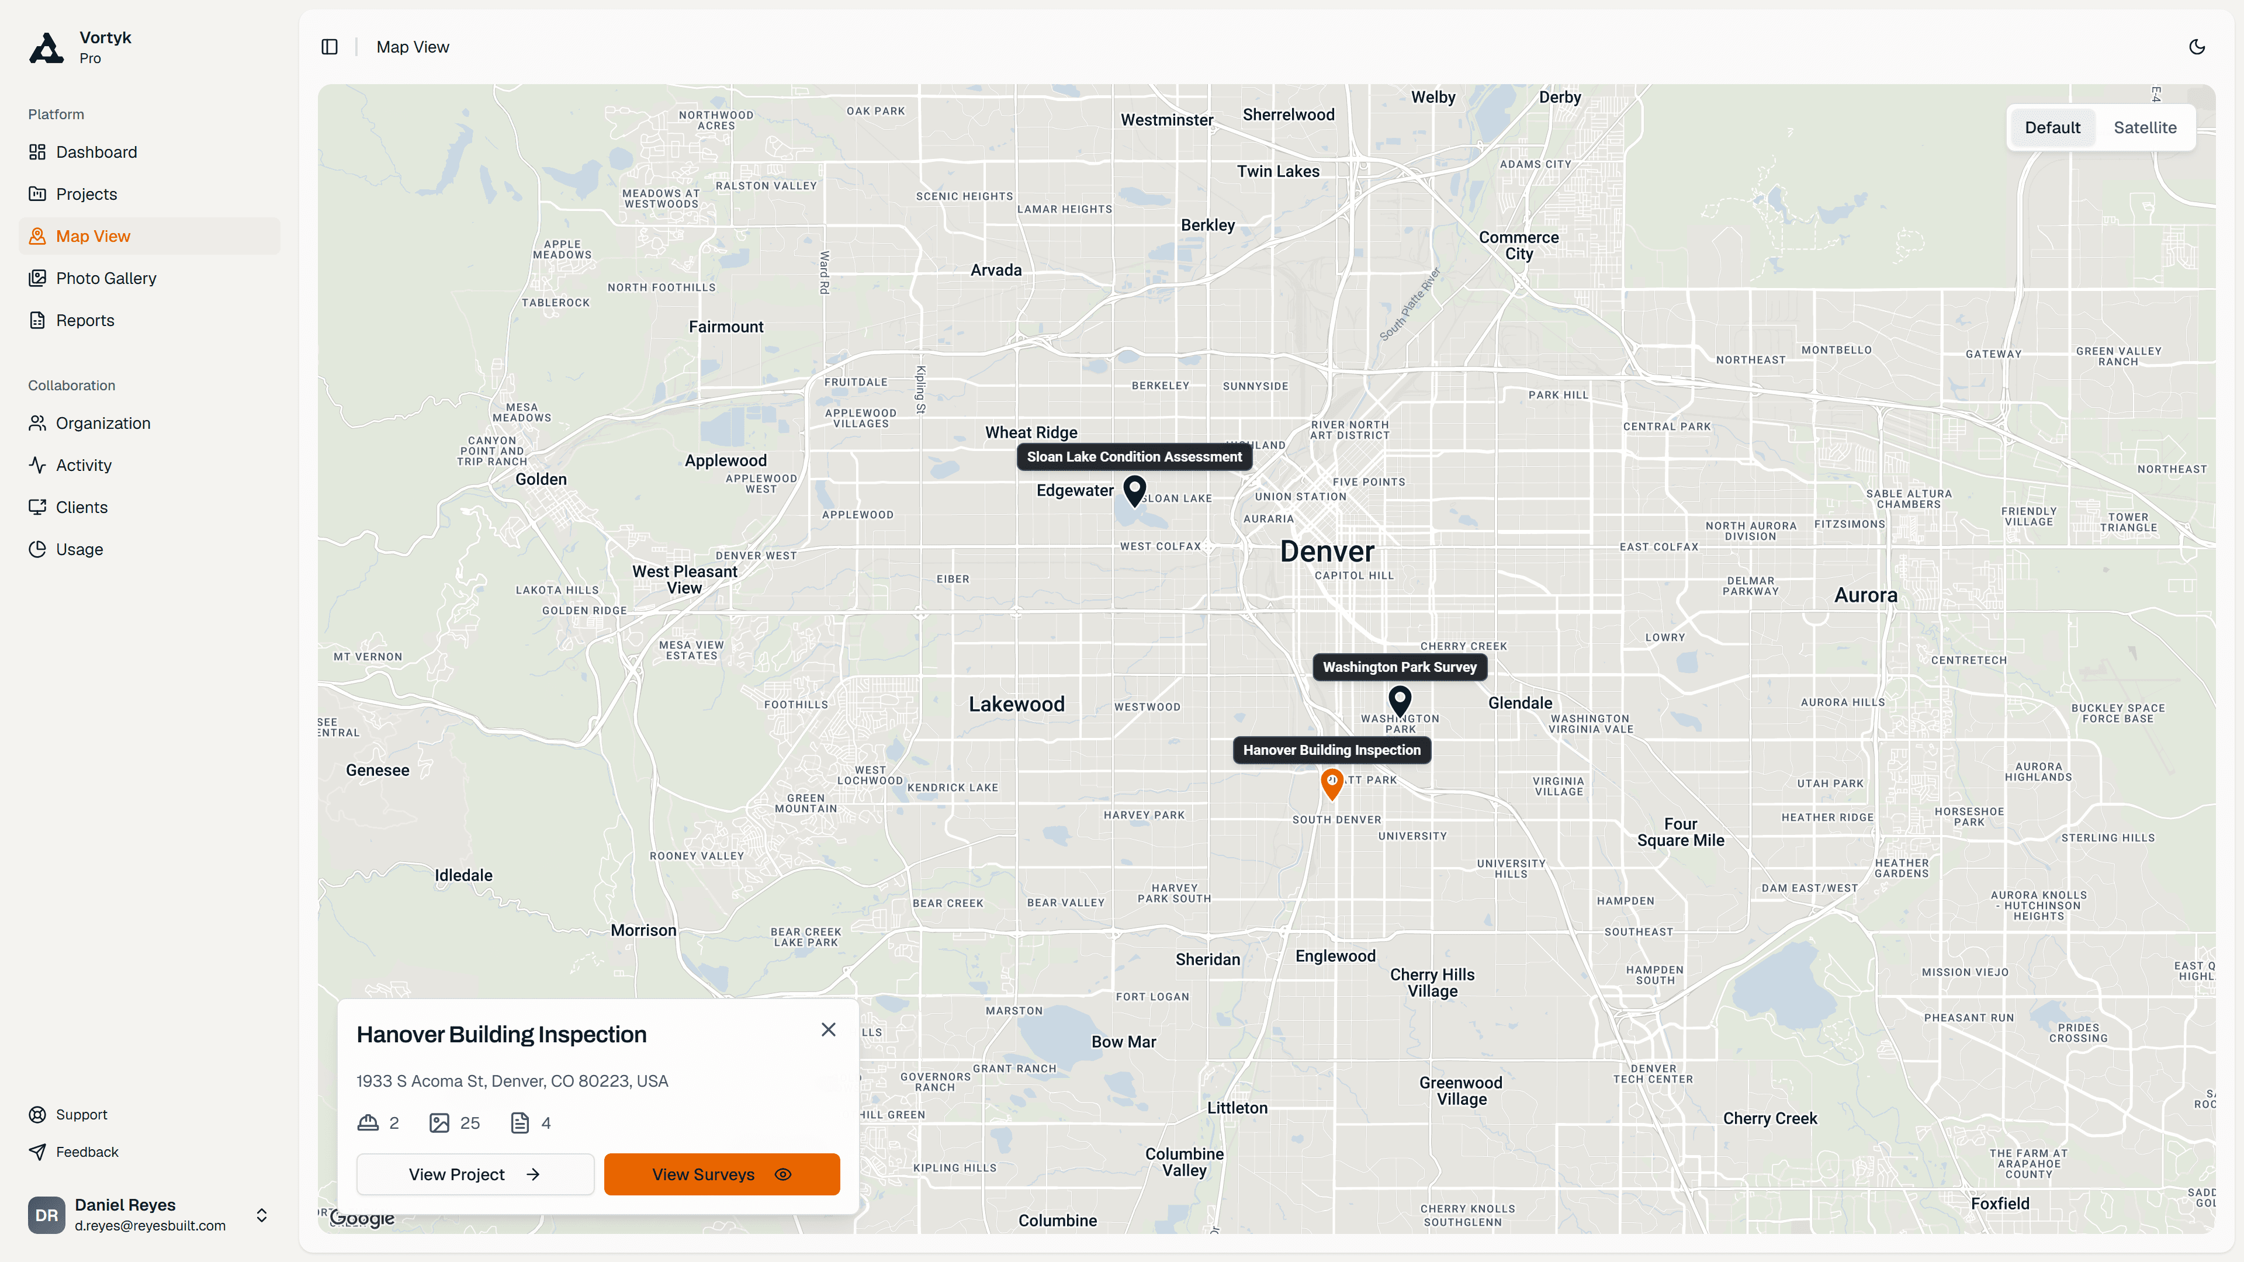Click the Washington Park Survey label

tap(1400, 667)
